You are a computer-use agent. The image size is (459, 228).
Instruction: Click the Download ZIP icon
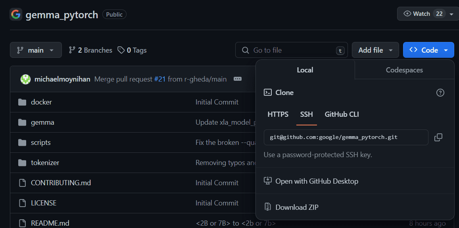(x=267, y=207)
